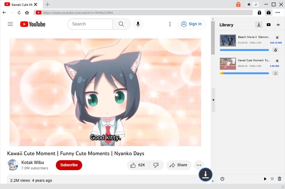Click the Kawaii Cute Moment download progress bar

(244, 73)
